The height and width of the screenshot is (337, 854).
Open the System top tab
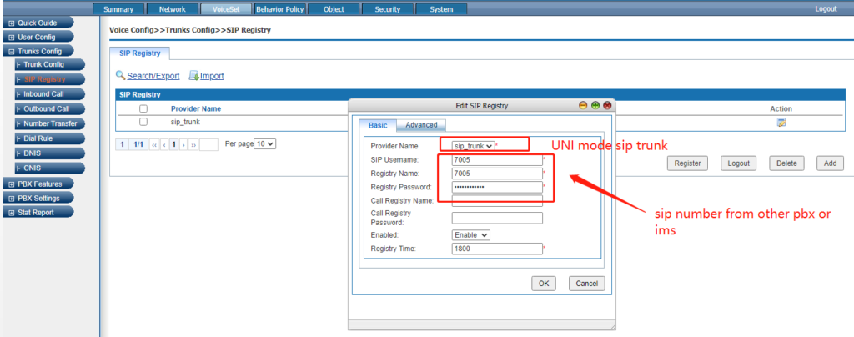(x=441, y=9)
